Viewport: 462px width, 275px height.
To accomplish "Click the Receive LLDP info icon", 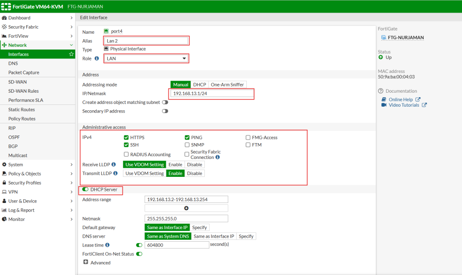I will (114, 165).
